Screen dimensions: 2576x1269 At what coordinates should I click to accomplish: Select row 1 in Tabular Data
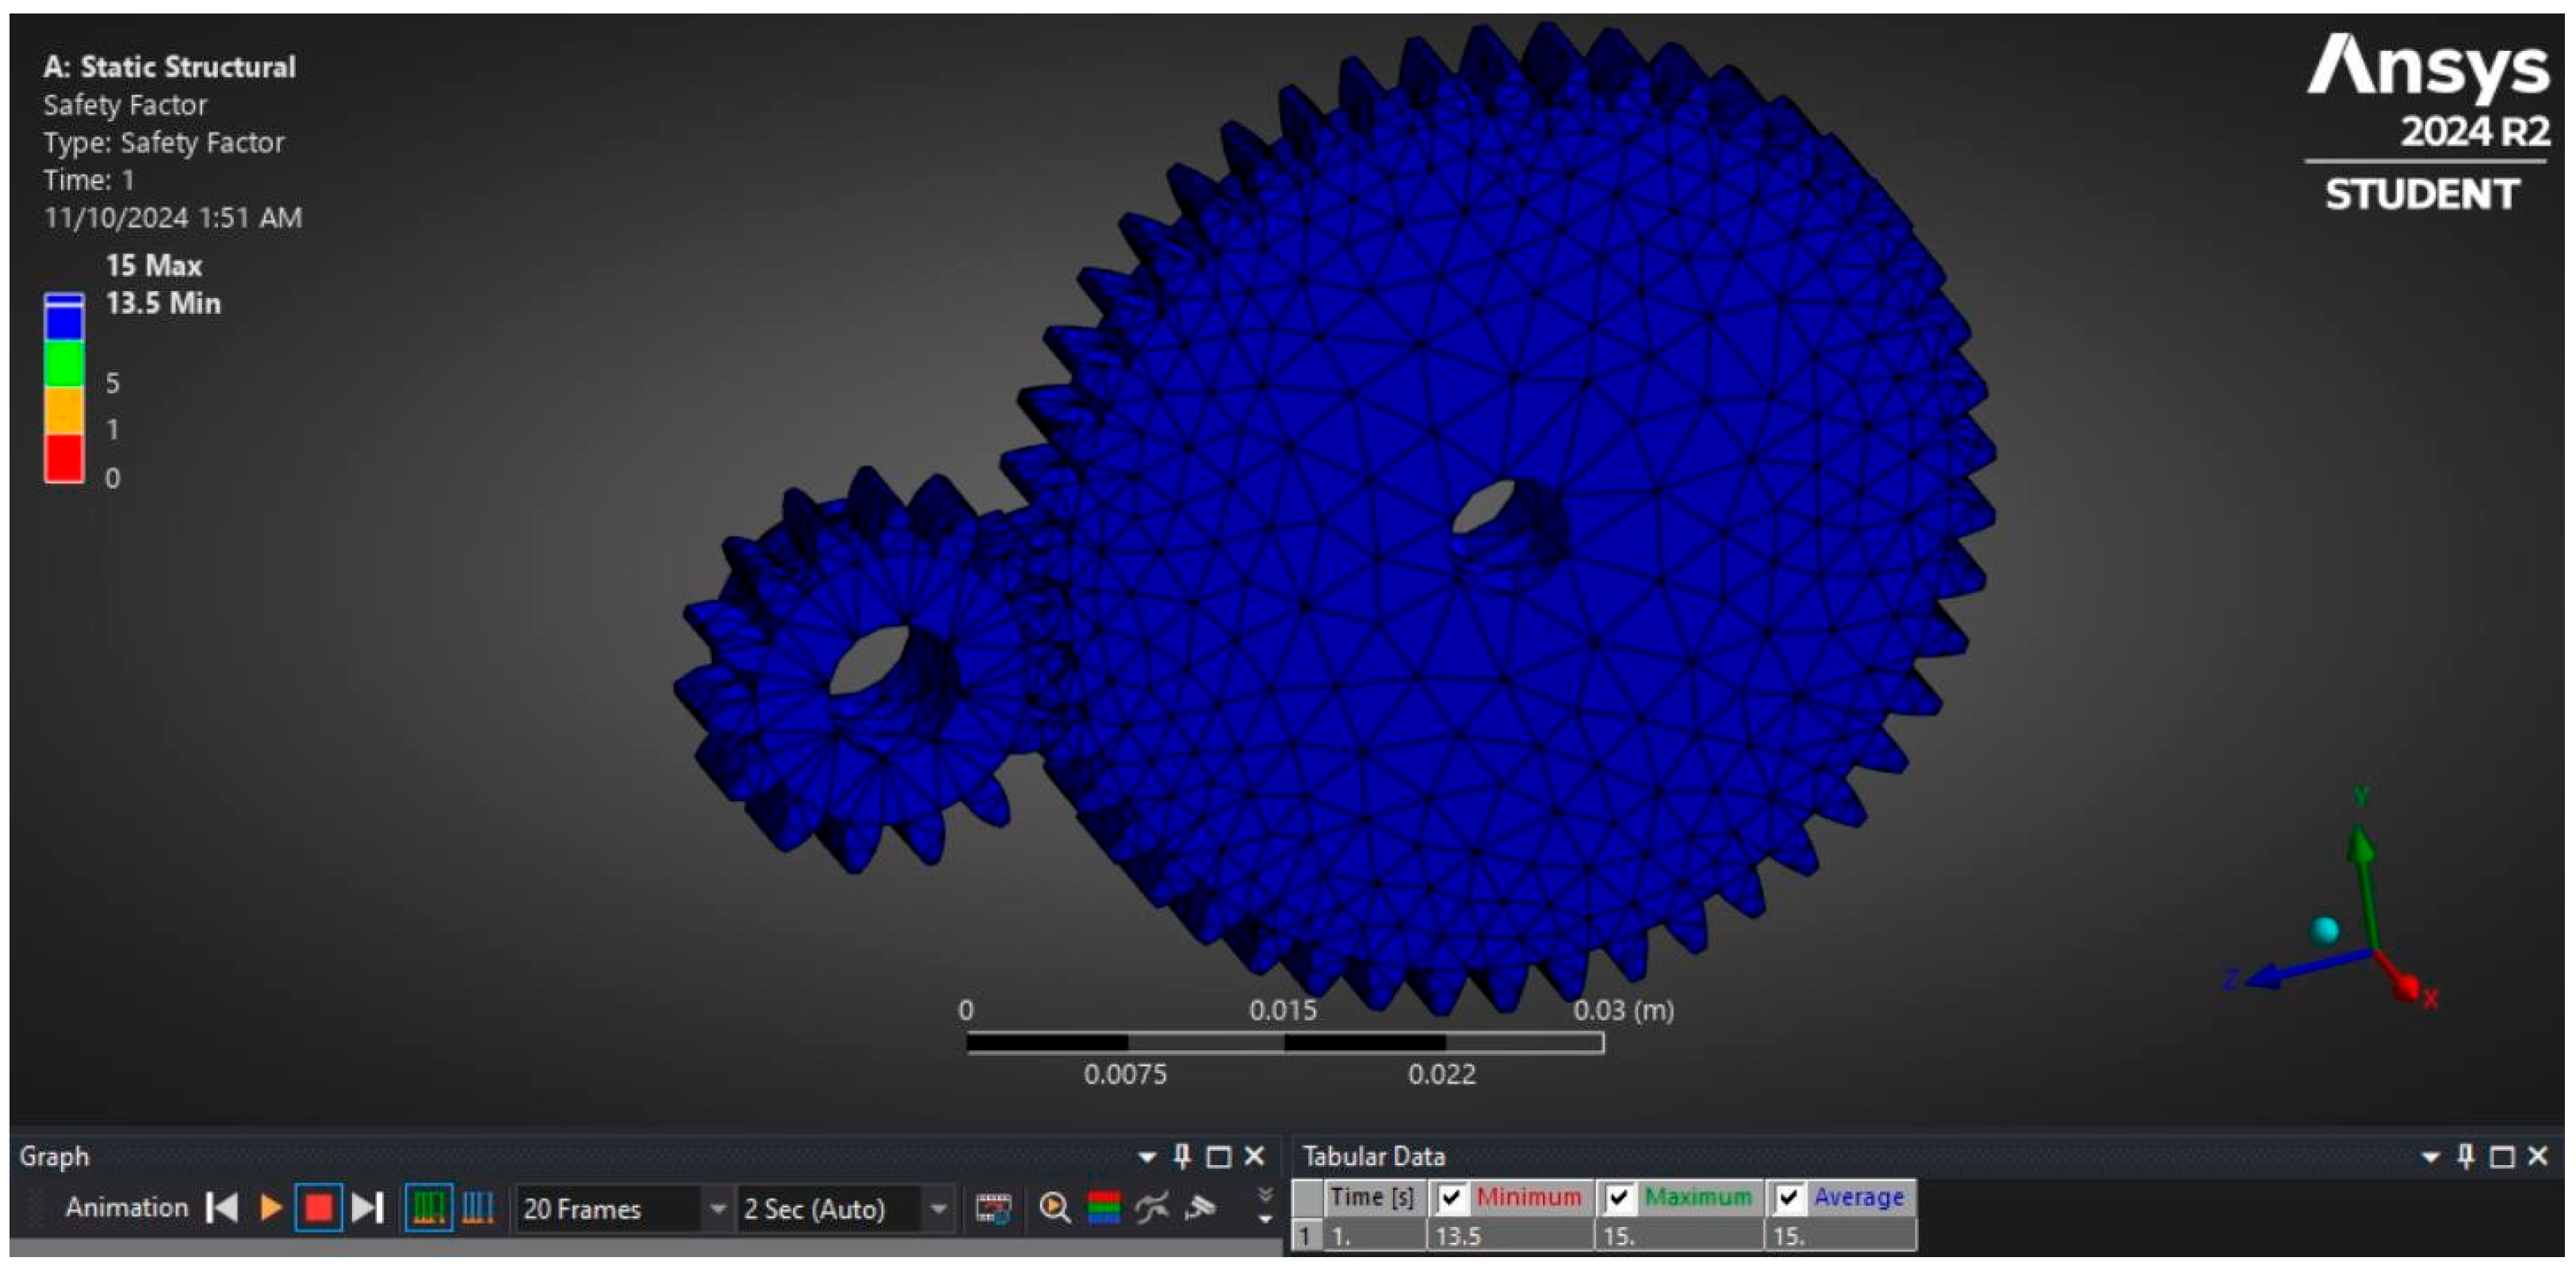pyautogui.click(x=1304, y=1236)
